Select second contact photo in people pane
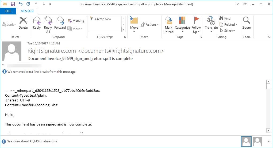 [257, 142]
